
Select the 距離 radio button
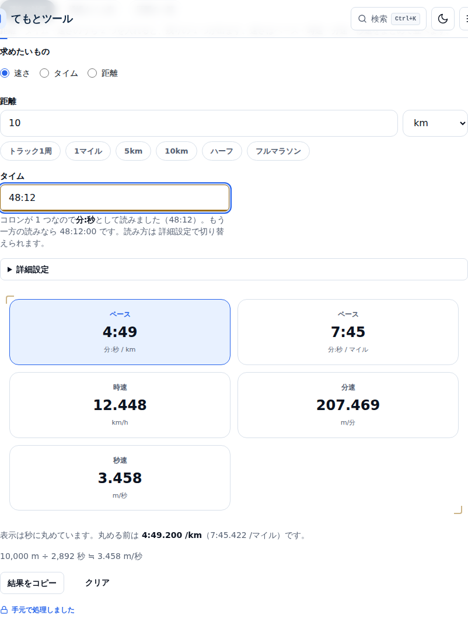(92, 73)
